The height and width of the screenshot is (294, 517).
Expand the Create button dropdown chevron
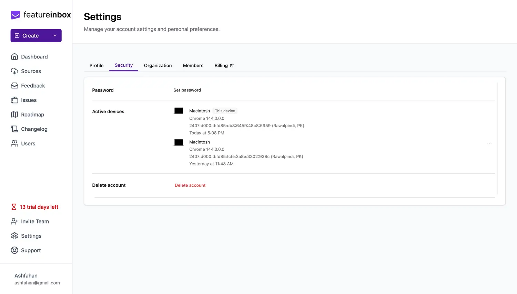coord(55,36)
